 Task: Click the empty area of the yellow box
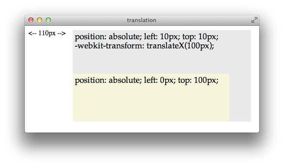151,103
